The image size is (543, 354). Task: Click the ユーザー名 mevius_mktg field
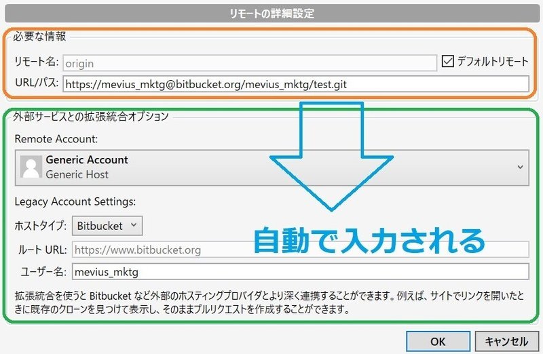[x=300, y=272]
